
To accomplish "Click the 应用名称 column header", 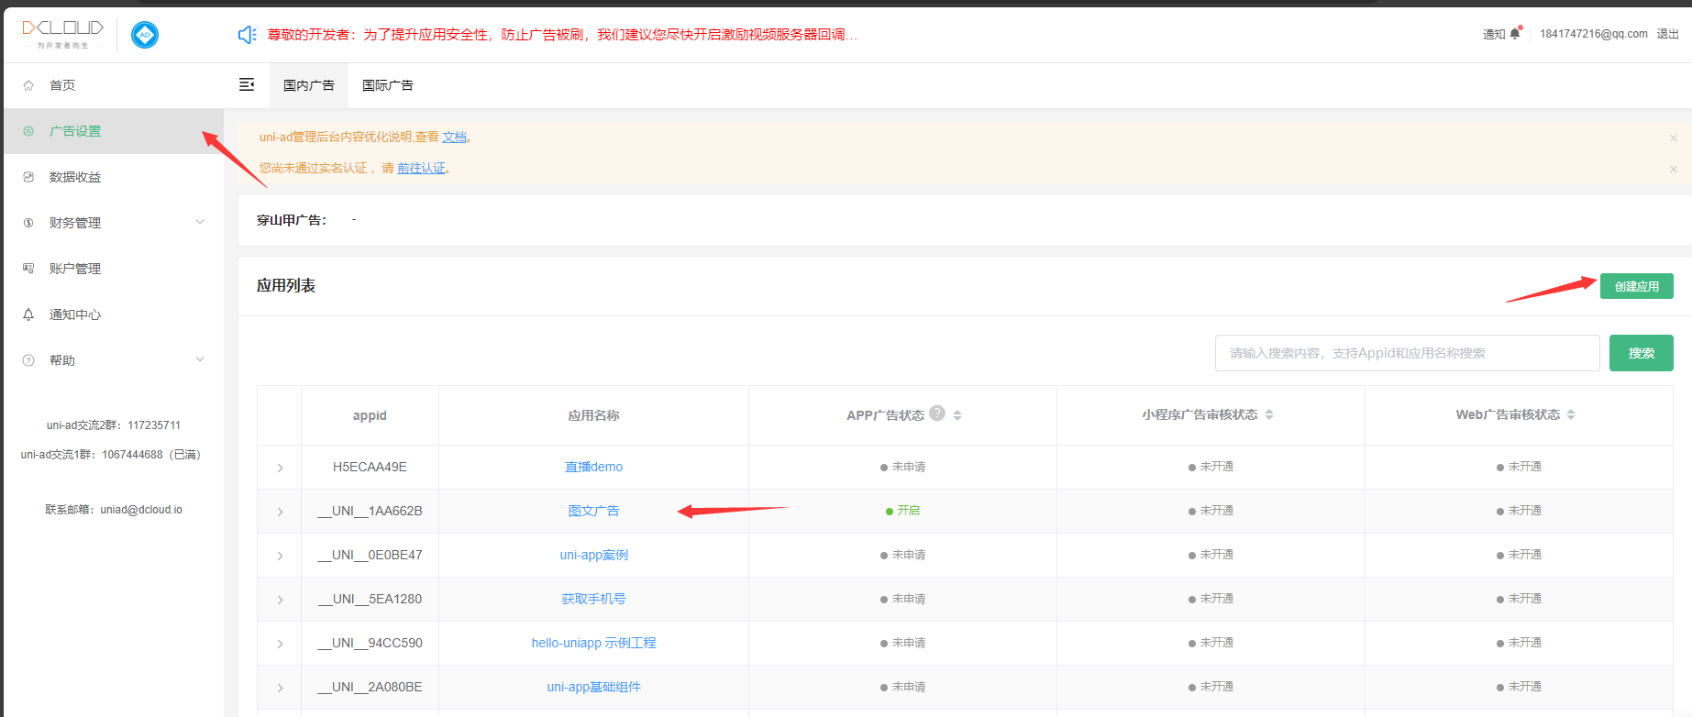I will click(593, 415).
